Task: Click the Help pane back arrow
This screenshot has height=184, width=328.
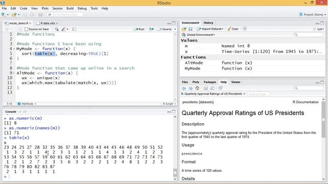Action: [x=183, y=88]
